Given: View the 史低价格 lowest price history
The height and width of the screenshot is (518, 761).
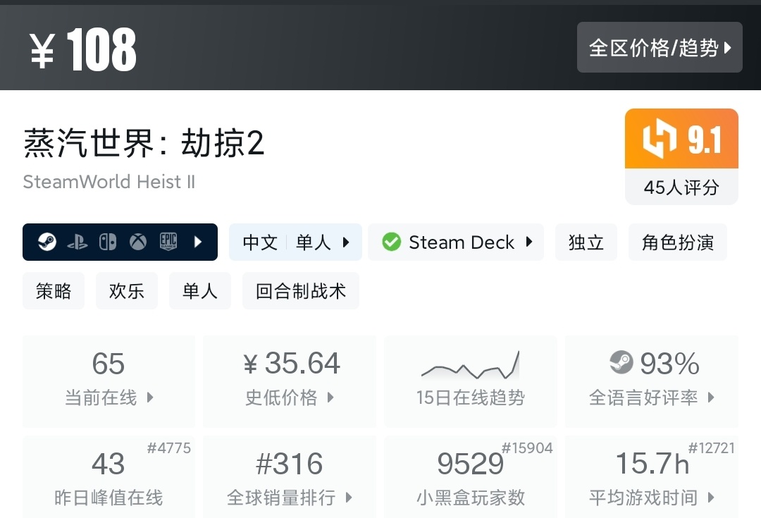Looking at the screenshot, I should click(x=290, y=381).
